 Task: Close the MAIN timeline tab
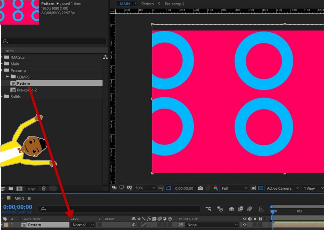pos(3,198)
